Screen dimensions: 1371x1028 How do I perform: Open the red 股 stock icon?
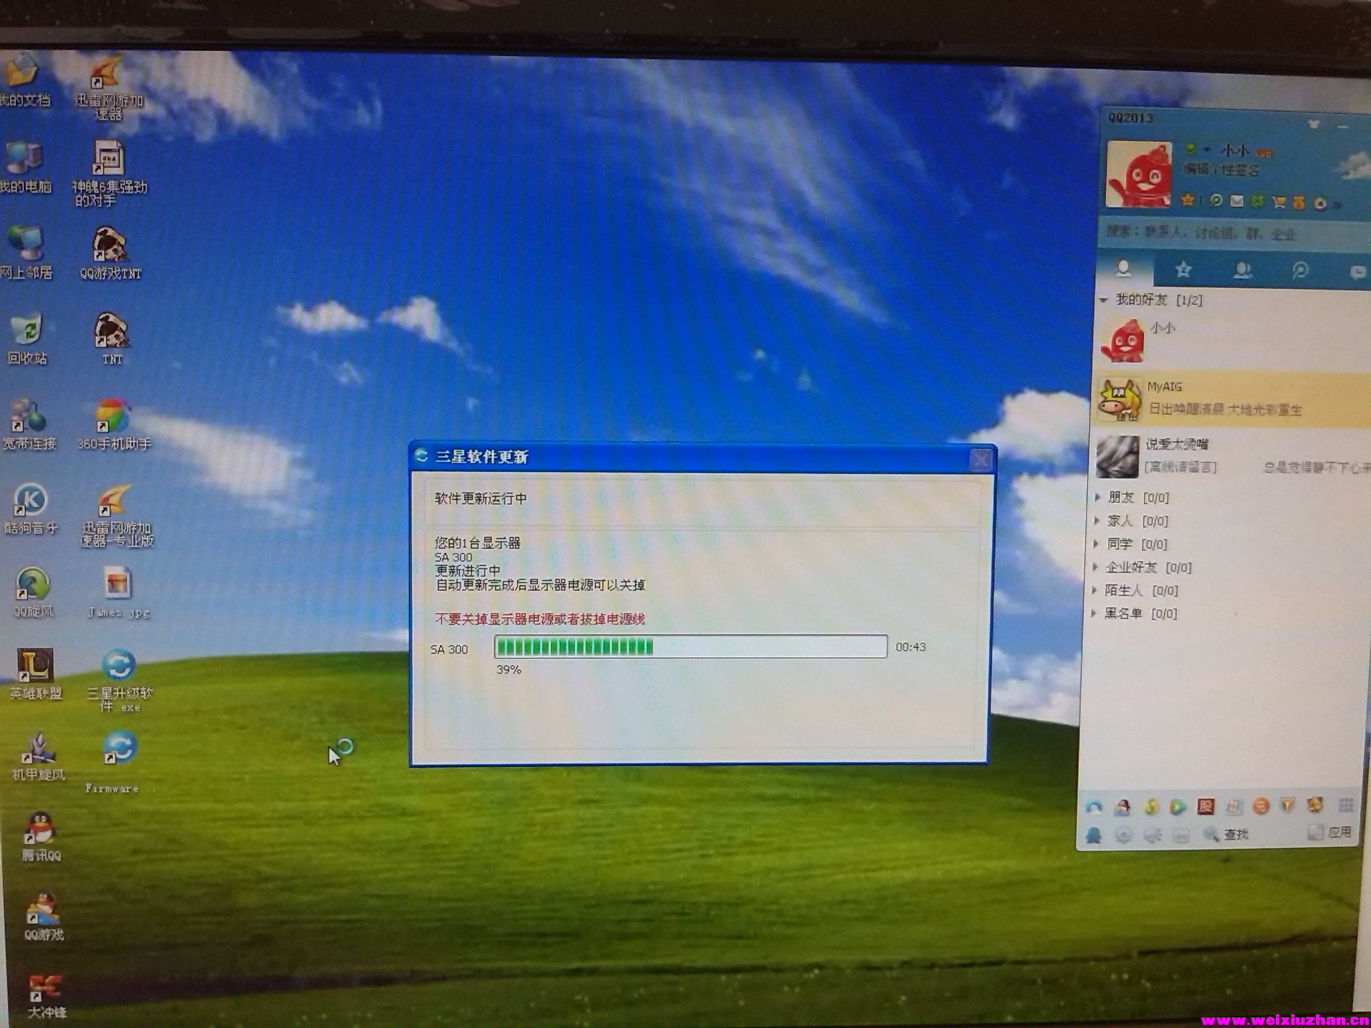(x=1205, y=806)
